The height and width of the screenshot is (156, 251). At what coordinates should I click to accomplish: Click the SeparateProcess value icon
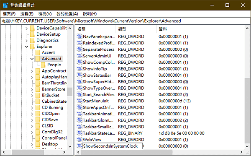click(79, 49)
